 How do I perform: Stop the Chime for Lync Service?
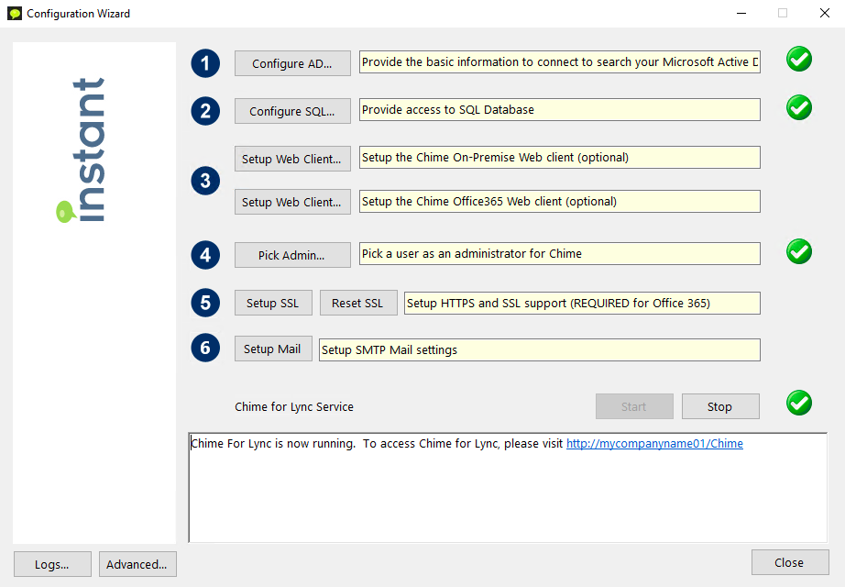(x=720, y=406)
